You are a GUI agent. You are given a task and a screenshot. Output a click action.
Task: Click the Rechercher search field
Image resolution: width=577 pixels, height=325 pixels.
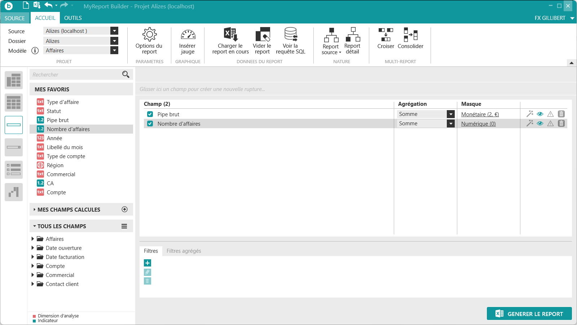(76, 75)
